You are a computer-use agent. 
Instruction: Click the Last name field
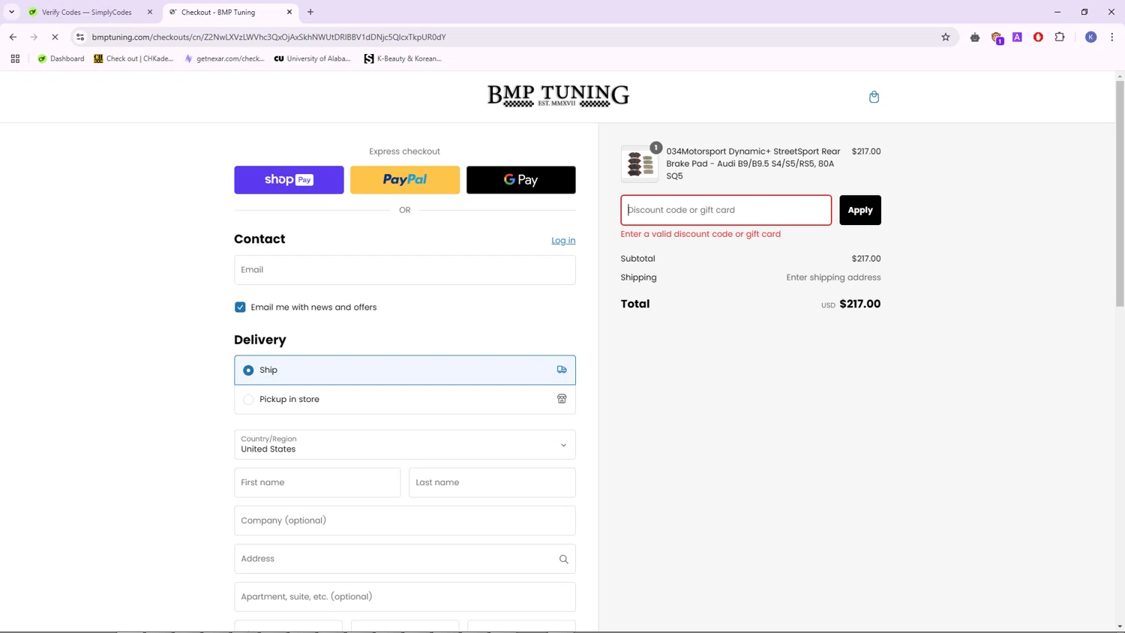click(x=492, y=482)
